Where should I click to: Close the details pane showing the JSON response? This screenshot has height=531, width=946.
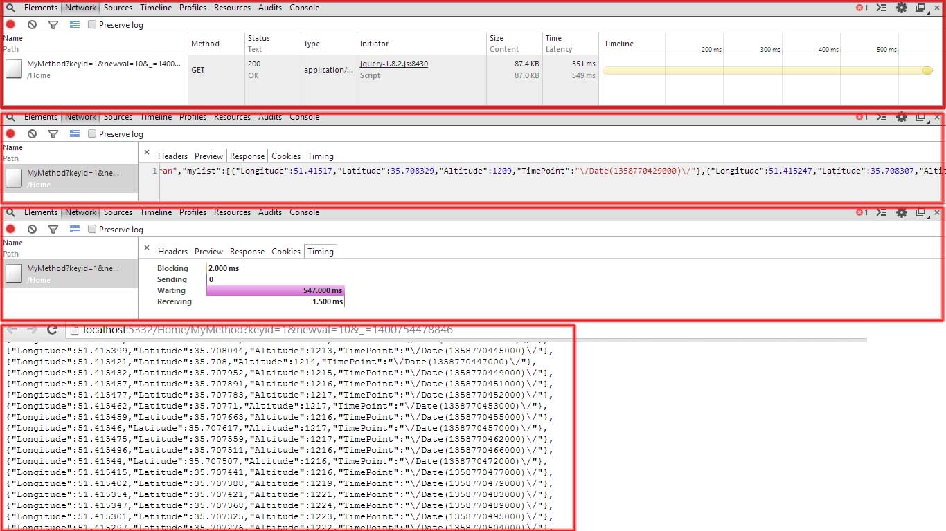(x=146, y=153)
